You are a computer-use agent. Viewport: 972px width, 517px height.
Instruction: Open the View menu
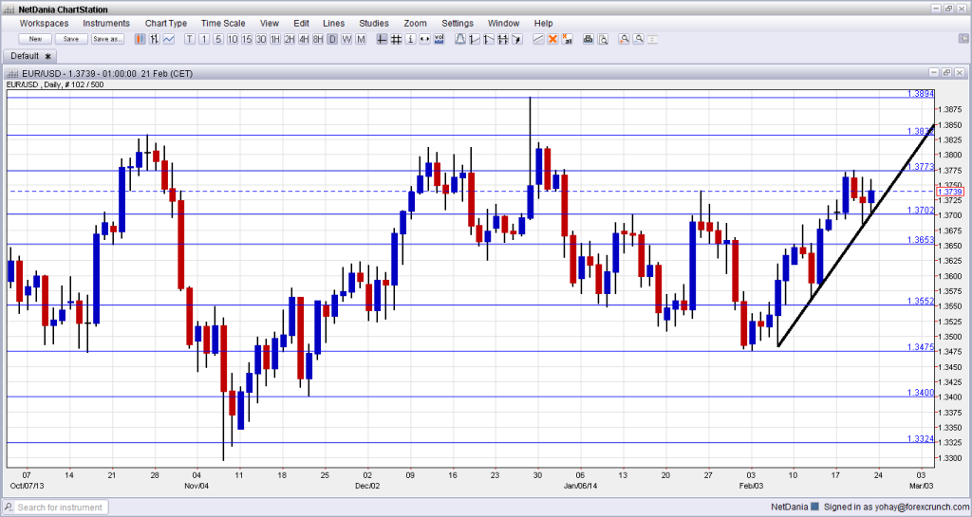point(269,23)
